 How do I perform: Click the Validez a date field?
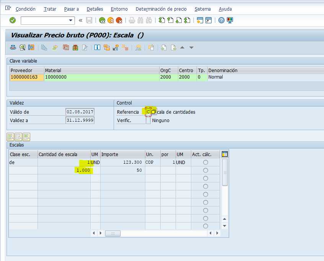[80, 120]
